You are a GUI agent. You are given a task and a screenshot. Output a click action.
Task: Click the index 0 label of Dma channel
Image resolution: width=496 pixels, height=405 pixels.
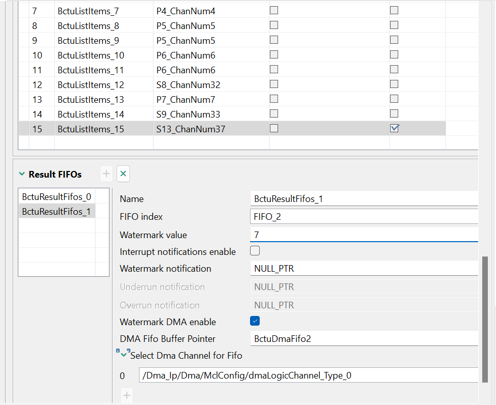click(x=122, y=375)
